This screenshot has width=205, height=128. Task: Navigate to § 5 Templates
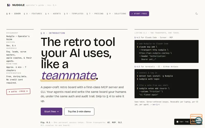coord(74,14)
